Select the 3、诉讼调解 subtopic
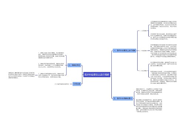The height and width of the screenshot is (133, 185). tap(143, 71)
